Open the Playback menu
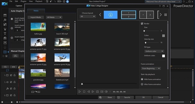This screenshot has height=104, width=195. 39,1
